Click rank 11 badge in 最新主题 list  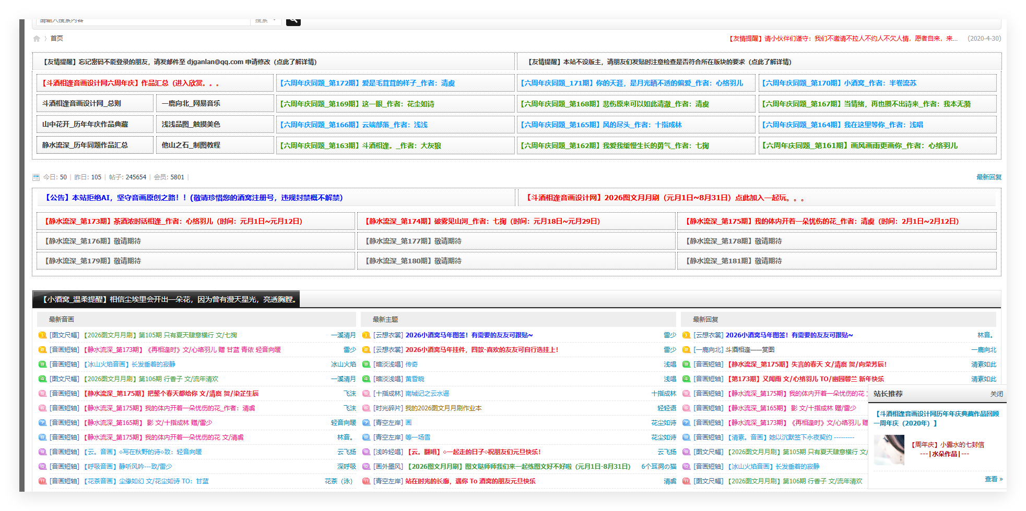[366, 481]
